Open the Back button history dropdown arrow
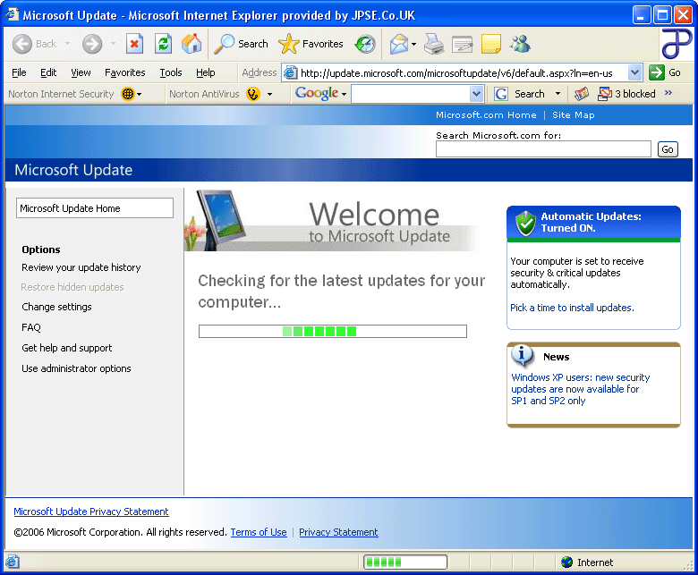The height and width of the screenshot is (575, 698). tap(67, 44)
